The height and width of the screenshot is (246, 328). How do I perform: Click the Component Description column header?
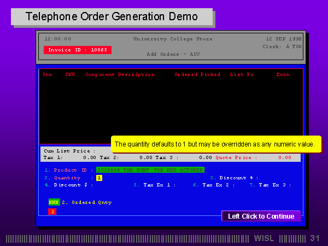point(120,74)
